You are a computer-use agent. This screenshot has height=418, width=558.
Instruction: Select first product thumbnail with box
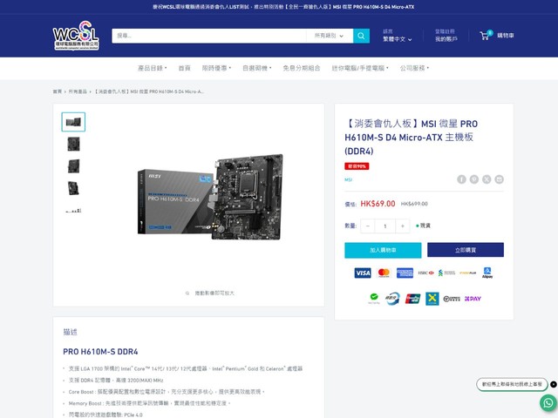click(x=73, y=122)
